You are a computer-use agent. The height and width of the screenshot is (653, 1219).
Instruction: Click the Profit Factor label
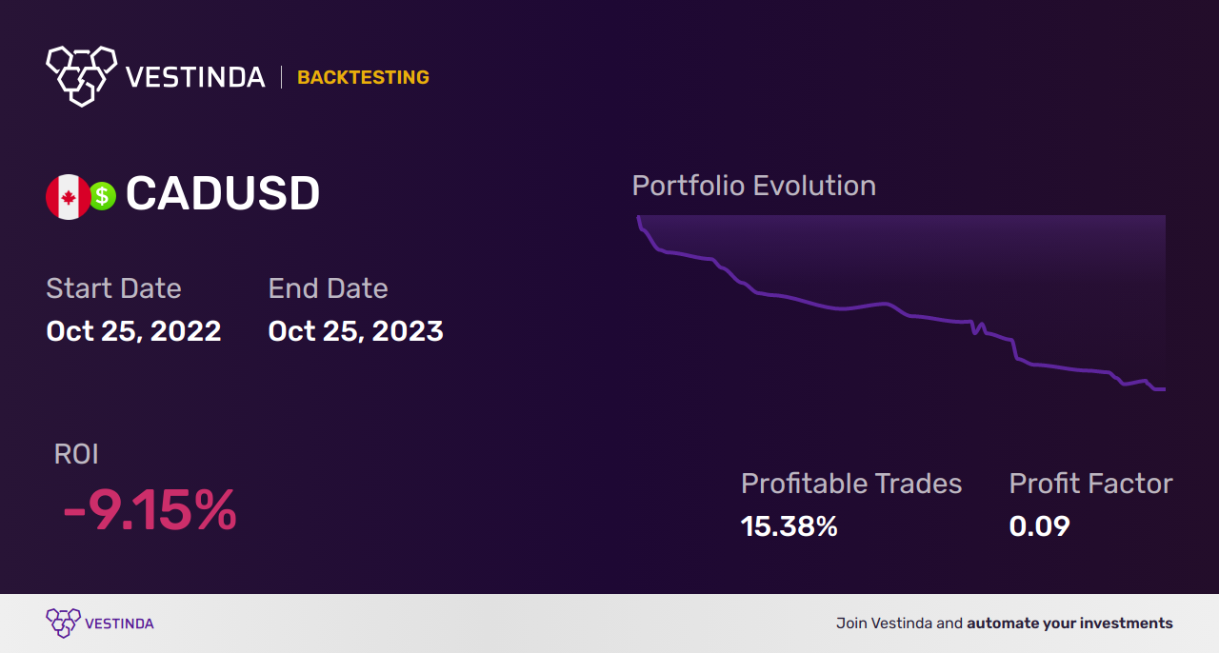[x=1090, y=484]
